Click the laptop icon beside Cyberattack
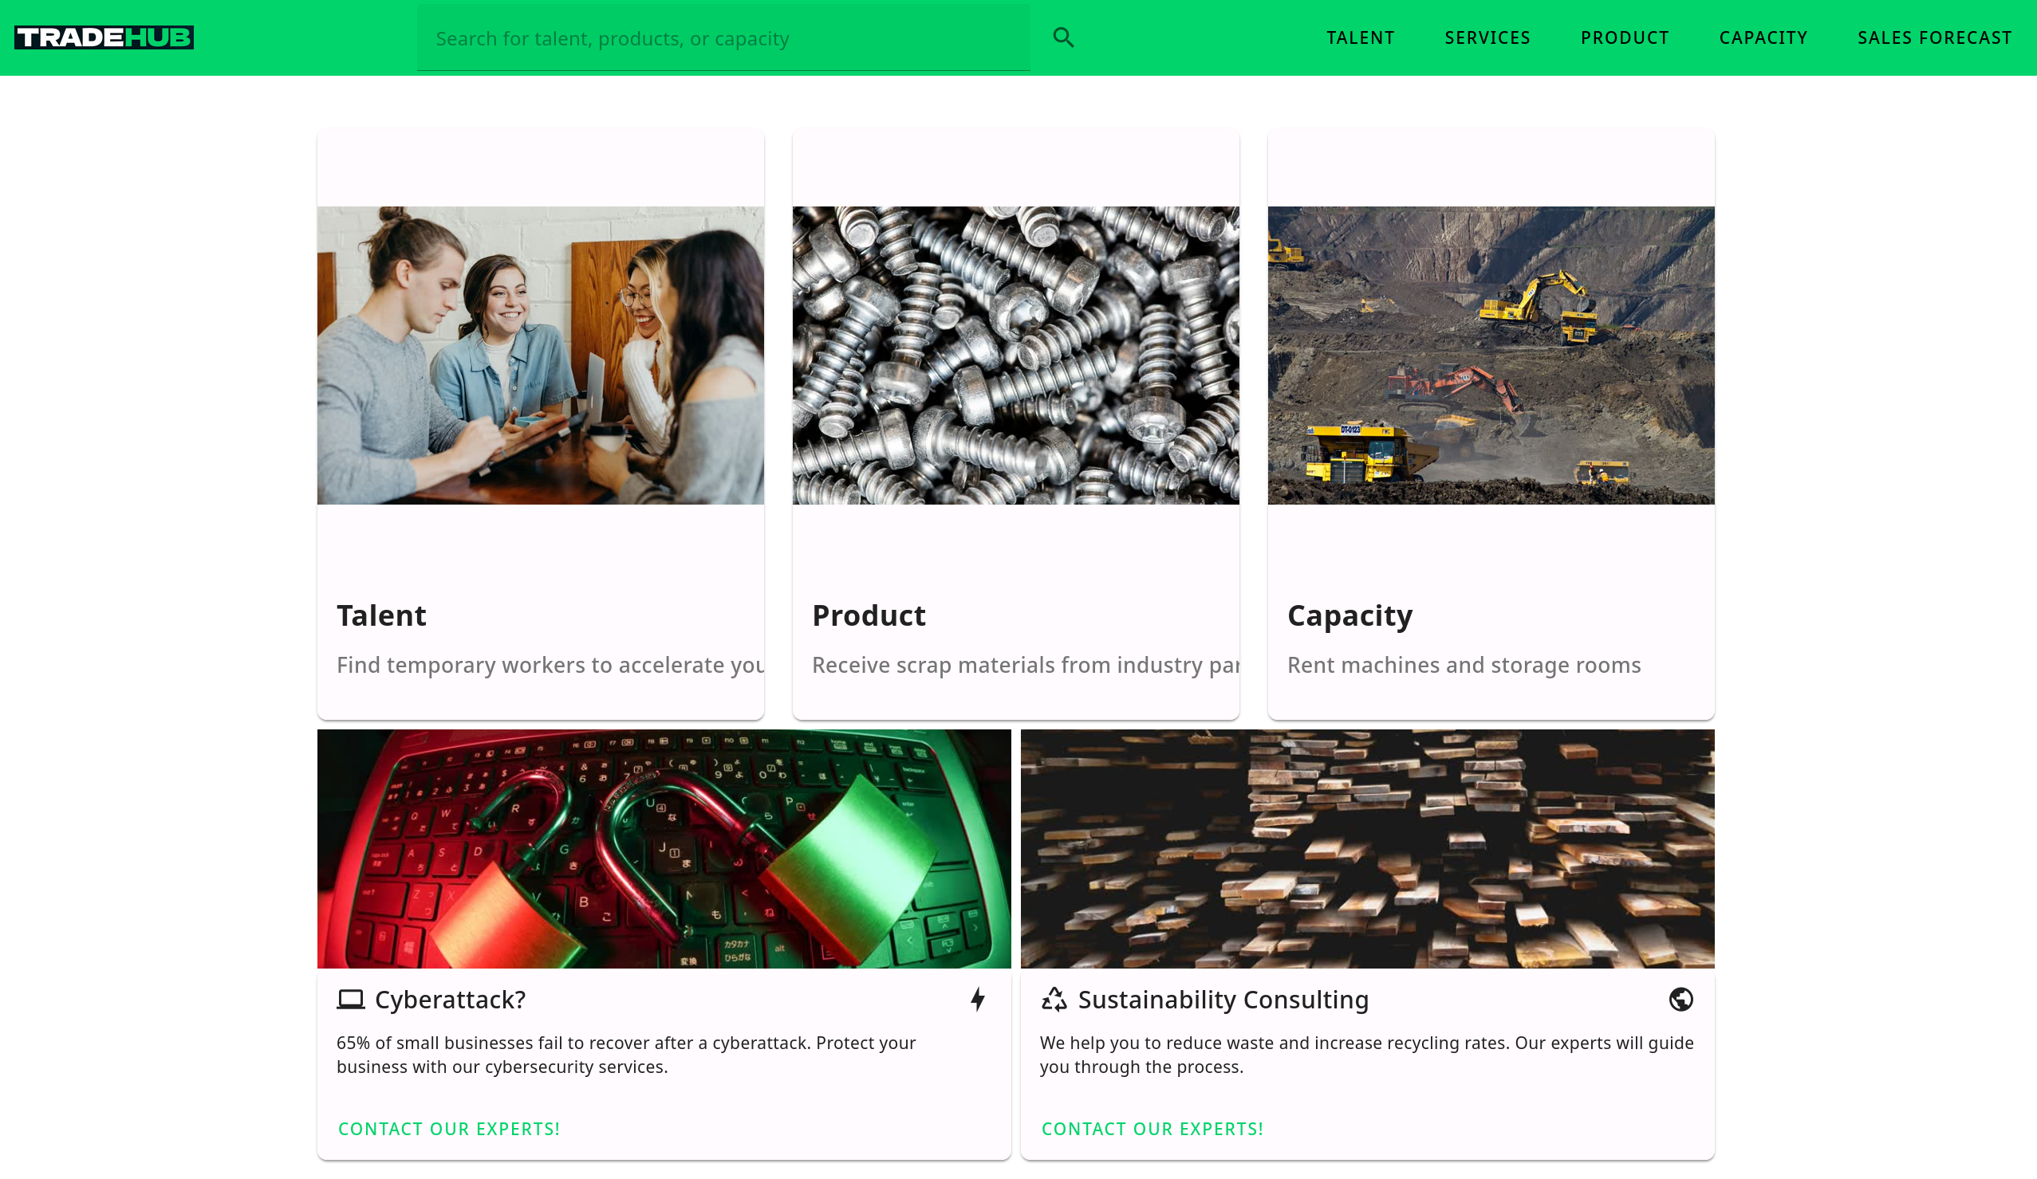Image resolution: width=2037 pixels, height=1179 pixels. click(x=351, y=1000)
